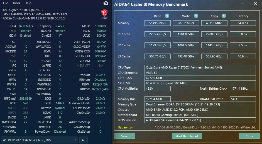The image size is (262, 144).
Task: Click the tCL value 18
Action: 26,42
